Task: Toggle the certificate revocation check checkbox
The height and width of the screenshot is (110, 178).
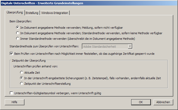Action: (11, 53)
